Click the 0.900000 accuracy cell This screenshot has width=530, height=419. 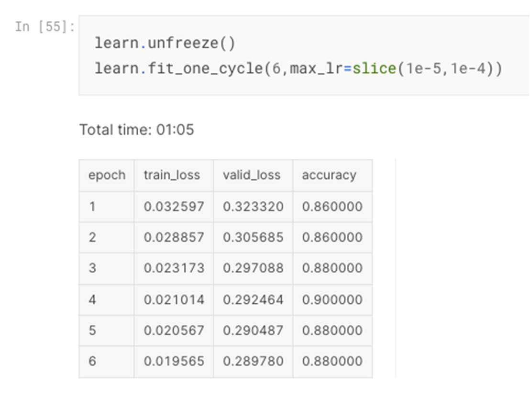[x=332, y=299]
